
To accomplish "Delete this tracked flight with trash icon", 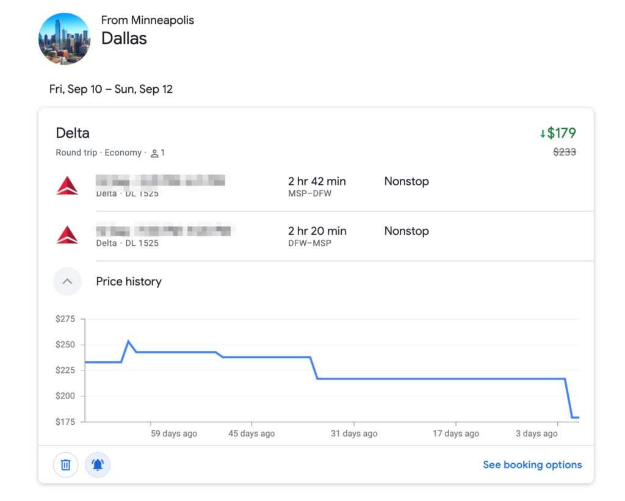I will point(65,464).
